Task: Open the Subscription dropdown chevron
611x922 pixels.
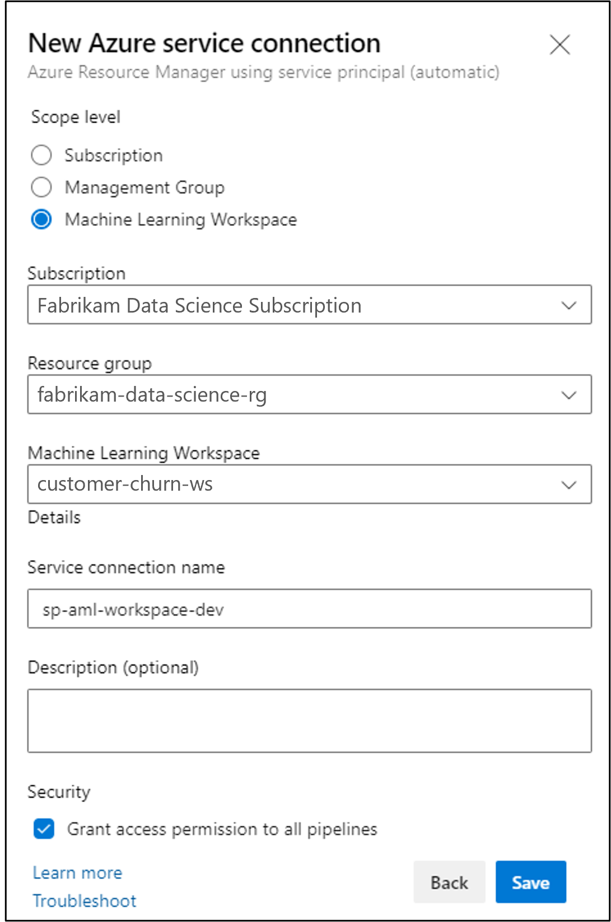Action: (x=569, y=305)
